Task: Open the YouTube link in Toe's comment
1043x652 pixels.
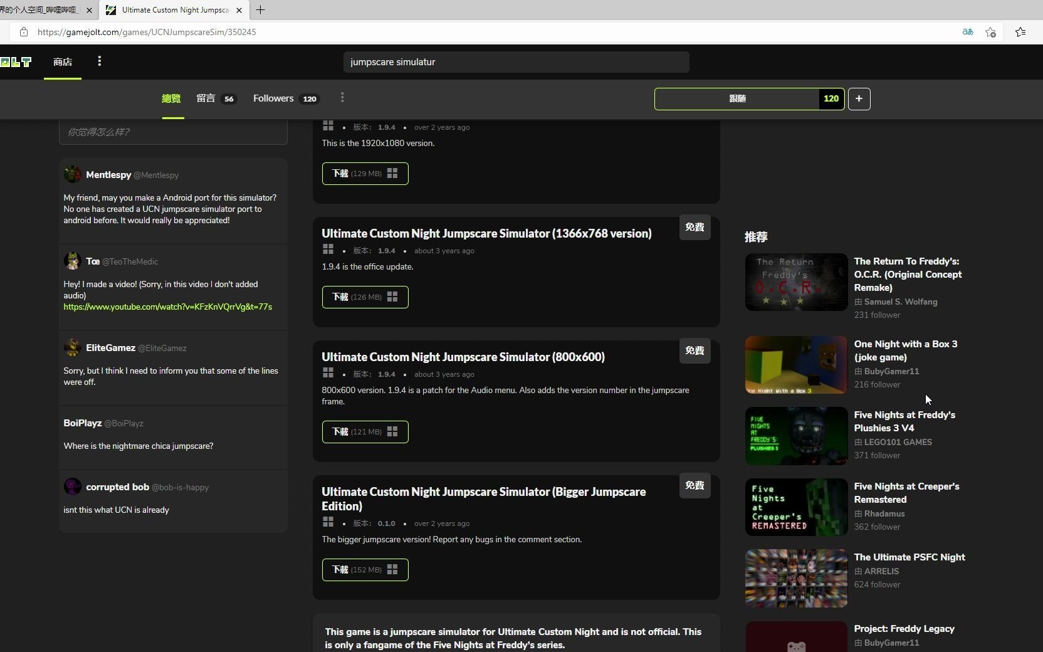Action: (167, 307)
